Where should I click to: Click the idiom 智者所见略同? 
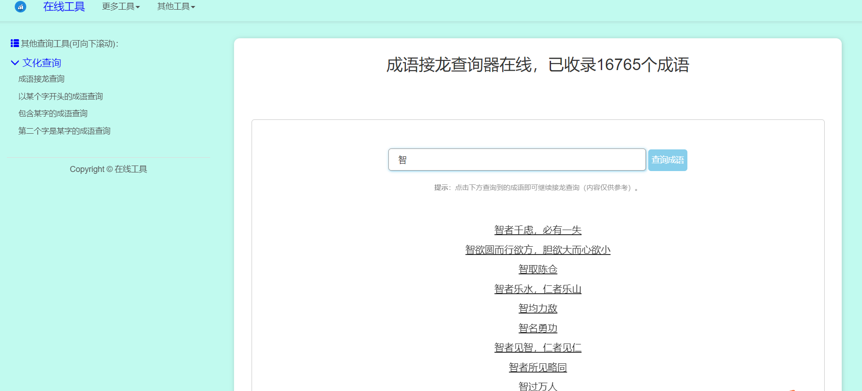point(538,367)
